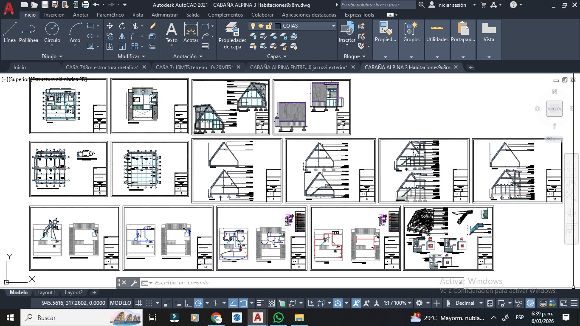
Task: Toggle lineweight display in status bar
Action: pyautogui.click(x=261, y=303)
